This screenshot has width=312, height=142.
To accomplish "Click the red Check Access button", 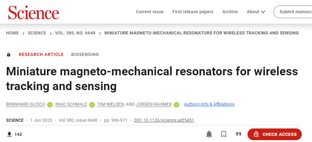I will click(274, 134).
